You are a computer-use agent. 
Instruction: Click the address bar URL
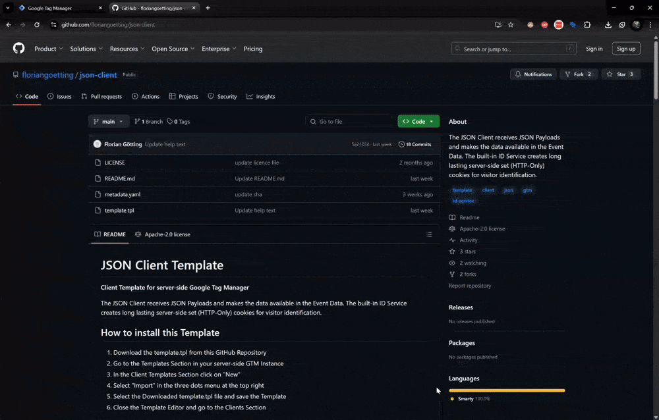click(x=108, y=25)
